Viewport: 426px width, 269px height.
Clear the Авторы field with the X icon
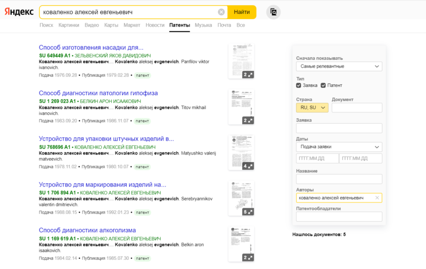click(x=377, y=198)
